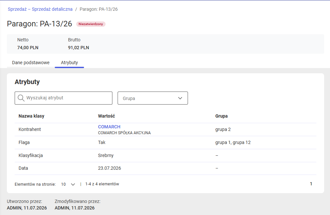
Task: Select the Data row dated 23.07.2026
Action: [165, 168]
